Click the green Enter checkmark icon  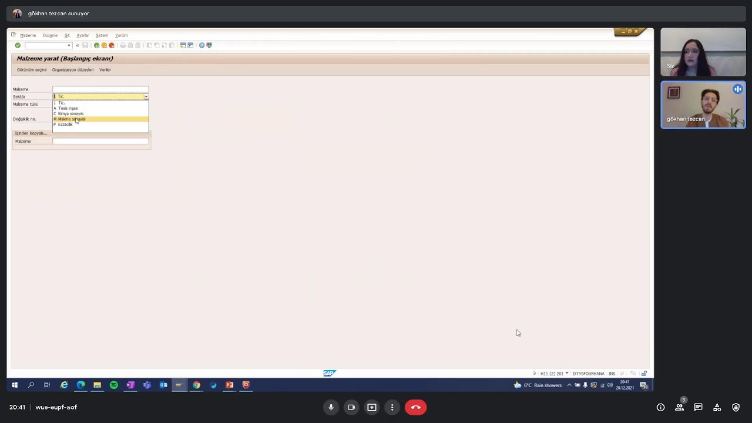coord(18,45)
